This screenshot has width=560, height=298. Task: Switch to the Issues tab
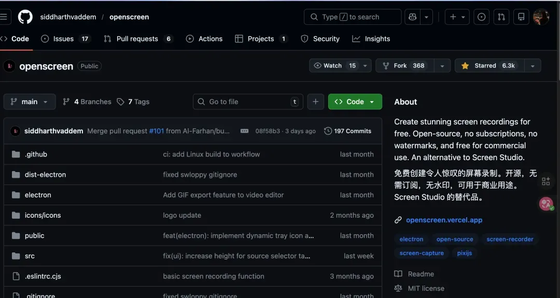click(x=66, y=38)
